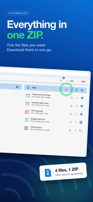Tick the Contract.docx checkbox
Image resolution: width=93 pixels, height=202 pixels.
pos(80,131)
